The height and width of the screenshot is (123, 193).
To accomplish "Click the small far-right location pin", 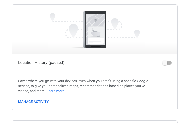I will tap(137, 33).
